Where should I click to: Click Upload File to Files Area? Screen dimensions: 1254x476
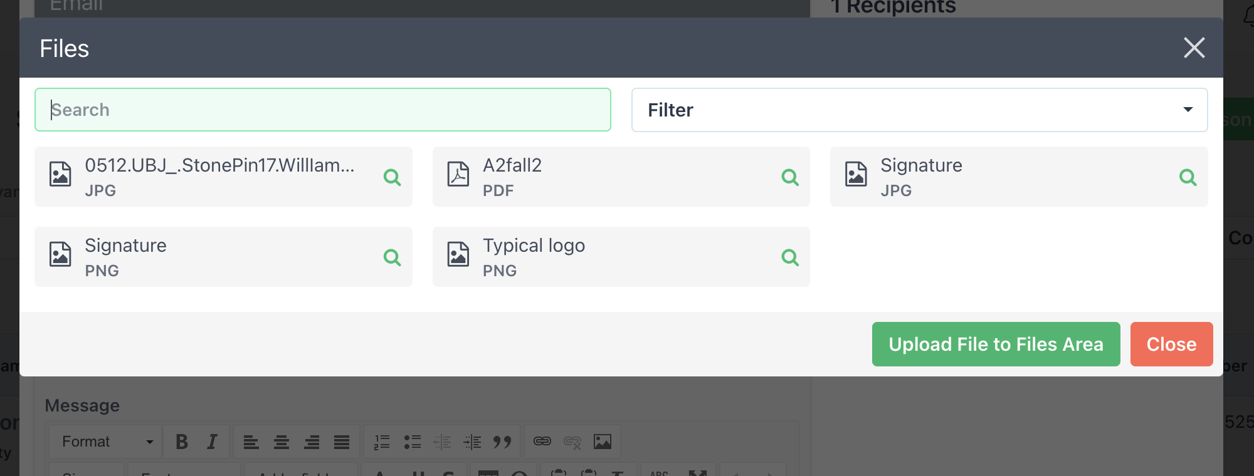996,344
